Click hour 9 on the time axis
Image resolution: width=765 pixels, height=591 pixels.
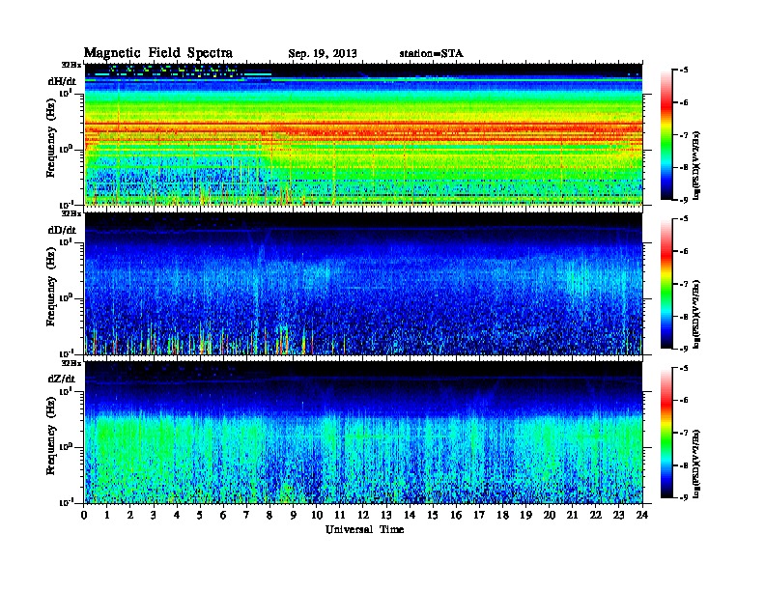294,516
